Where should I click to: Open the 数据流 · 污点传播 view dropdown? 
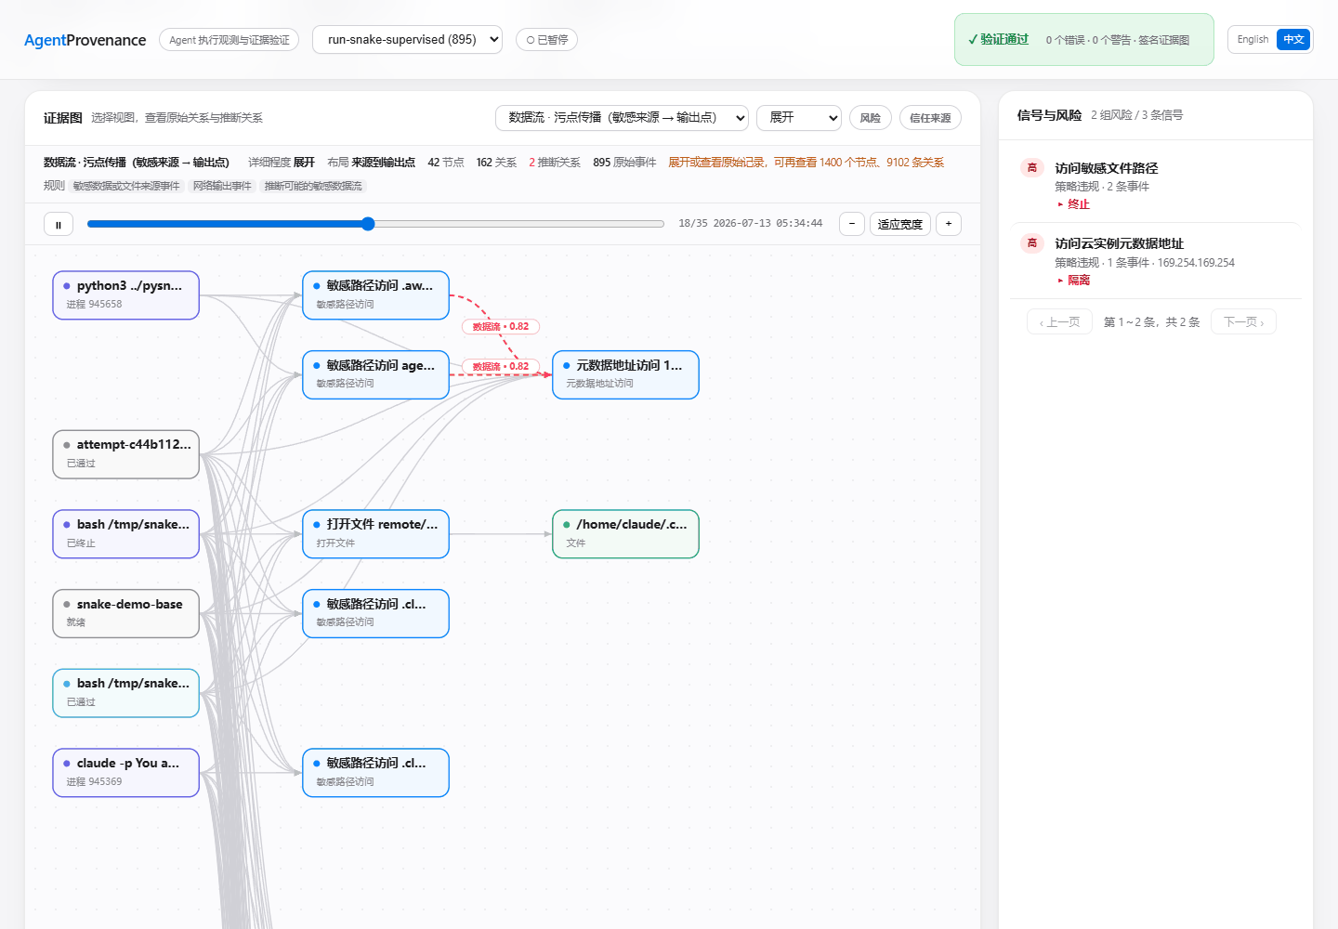[622, 118]
